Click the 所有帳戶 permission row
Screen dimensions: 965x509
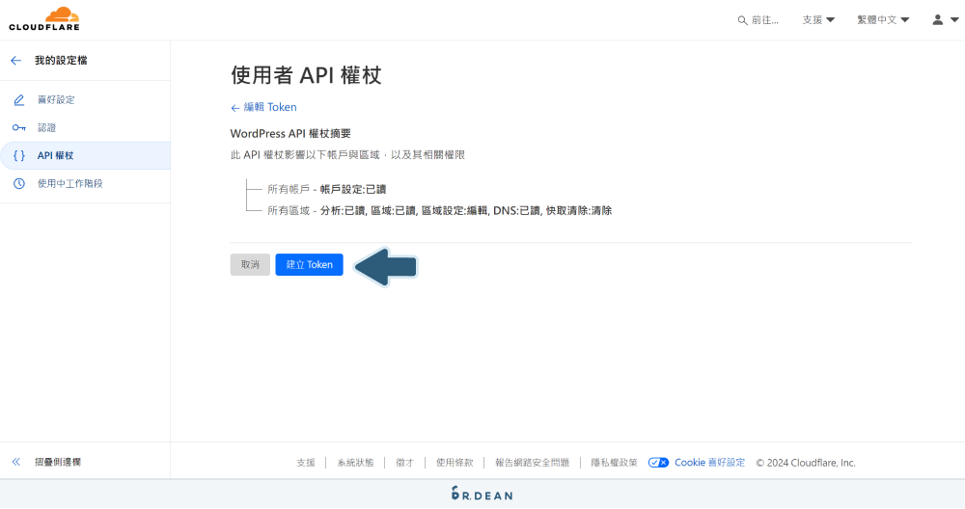327,189
